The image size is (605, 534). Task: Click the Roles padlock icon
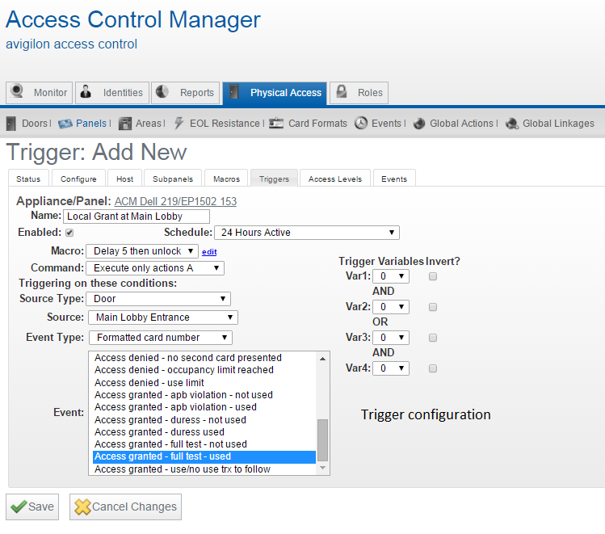[x=340, y=93]
